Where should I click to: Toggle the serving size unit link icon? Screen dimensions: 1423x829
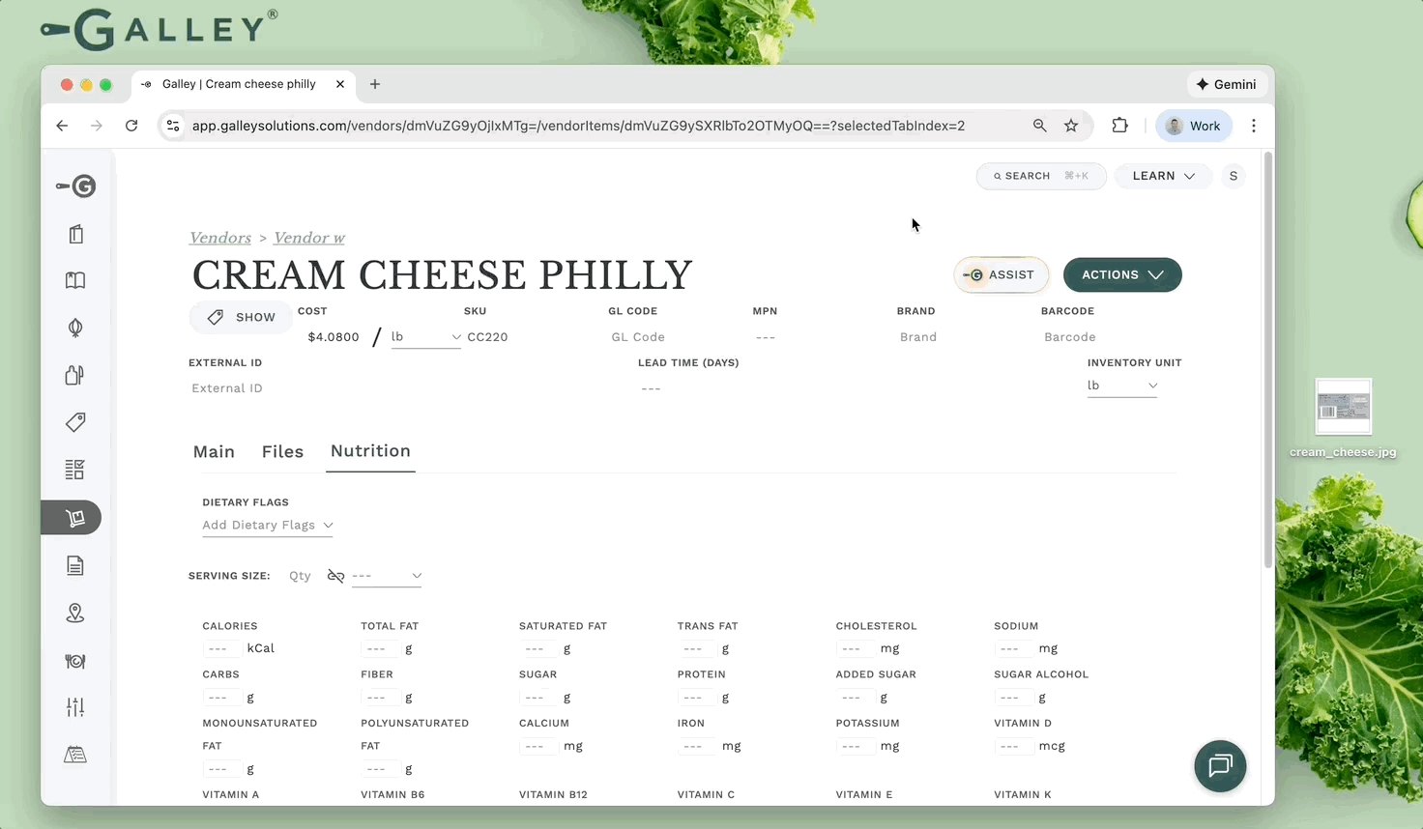point(335,576)
